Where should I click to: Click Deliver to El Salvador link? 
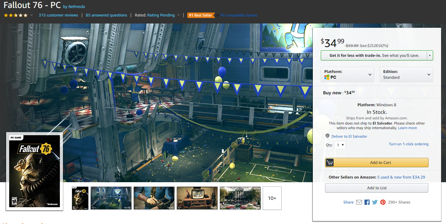click(x=349, y=136)
